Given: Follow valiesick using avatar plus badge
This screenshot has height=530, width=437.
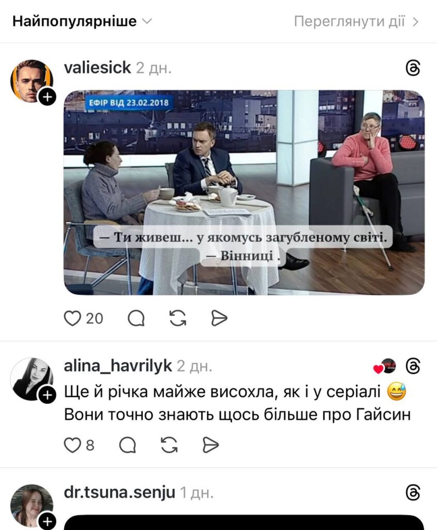Looking at the screenshot, I should [47, 97].
